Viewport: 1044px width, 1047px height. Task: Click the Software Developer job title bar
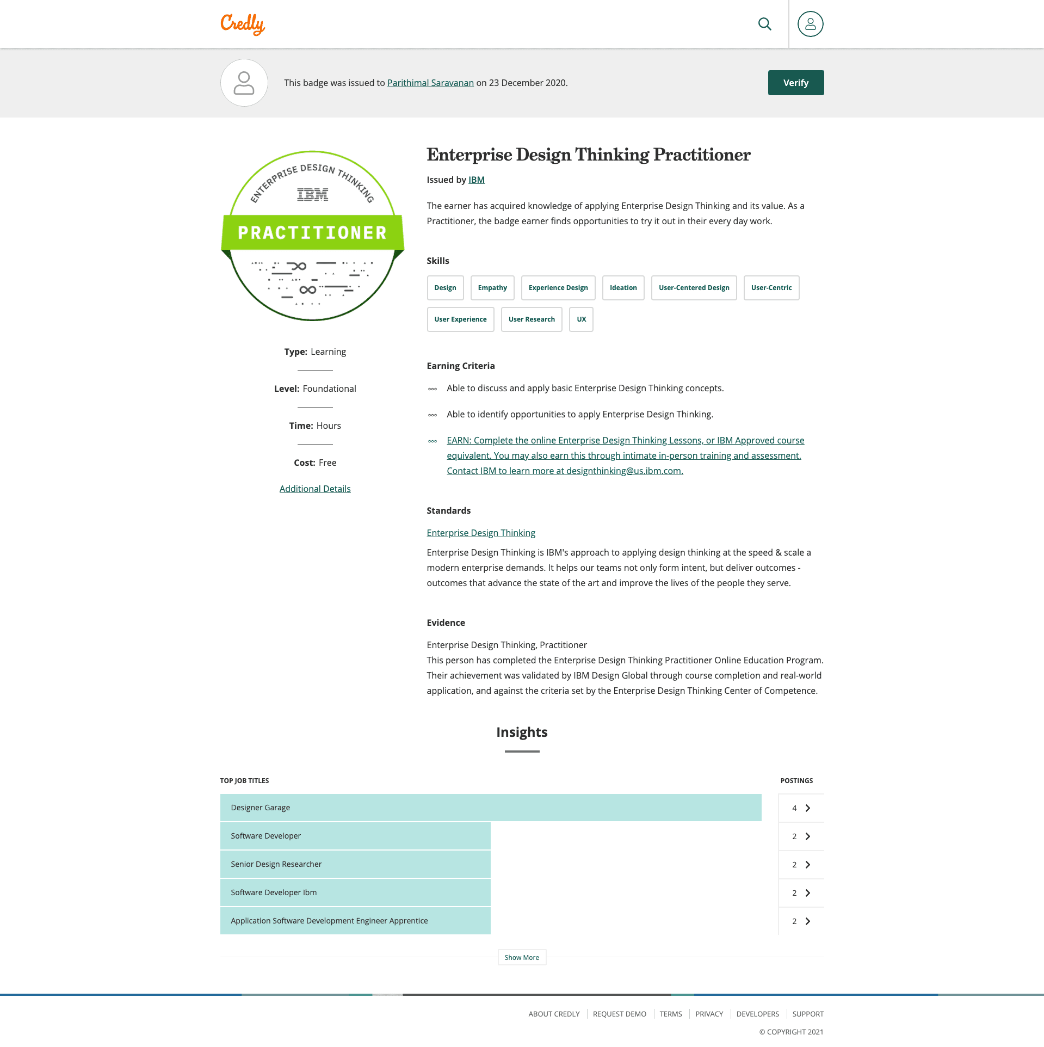point(355,836)
